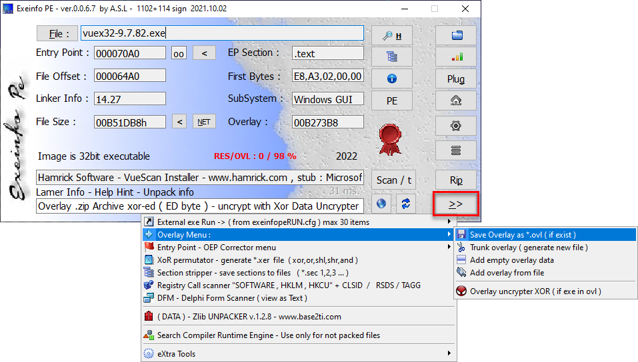
Task: Click the < button beside Entry Point
Action: (x=204, y=53)
